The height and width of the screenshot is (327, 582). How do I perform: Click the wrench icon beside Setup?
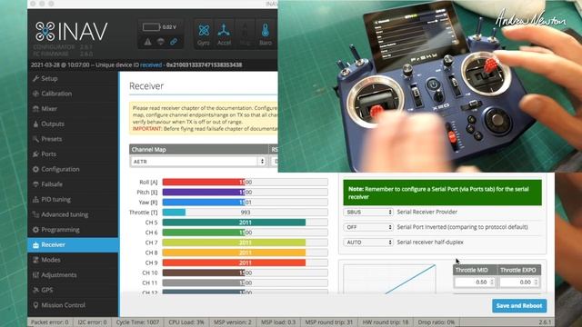pyautogui.click(x=35, y=79)
